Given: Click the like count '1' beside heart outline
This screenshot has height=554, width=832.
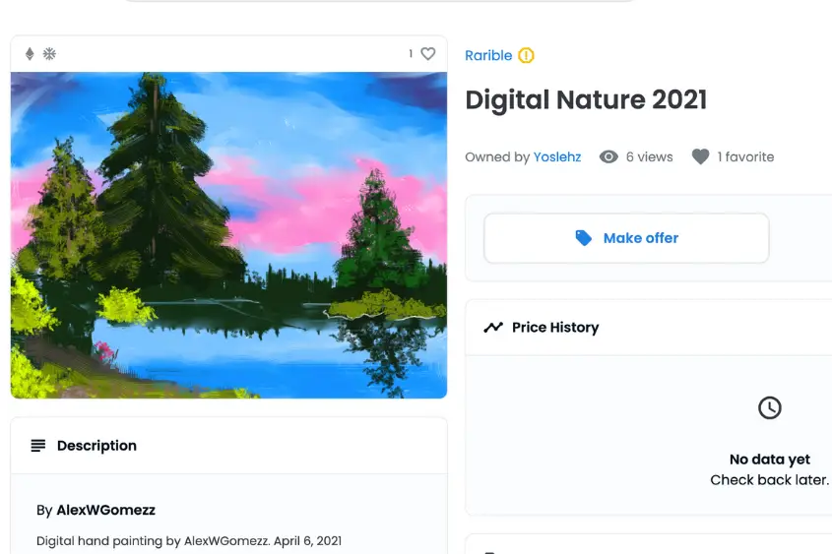Looking at the screenshot, I should point(411,53).
